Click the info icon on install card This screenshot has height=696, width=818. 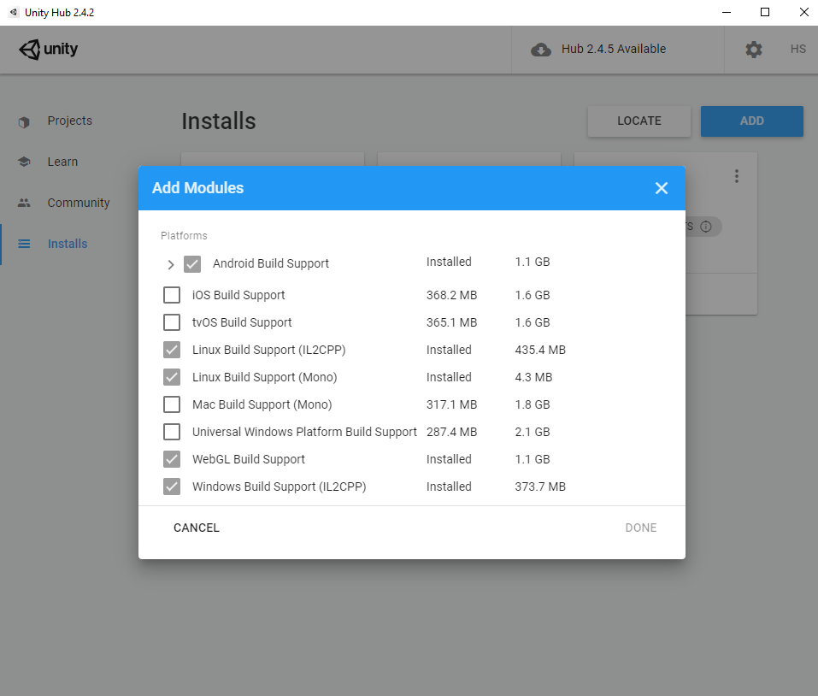[x=706, y=227]
